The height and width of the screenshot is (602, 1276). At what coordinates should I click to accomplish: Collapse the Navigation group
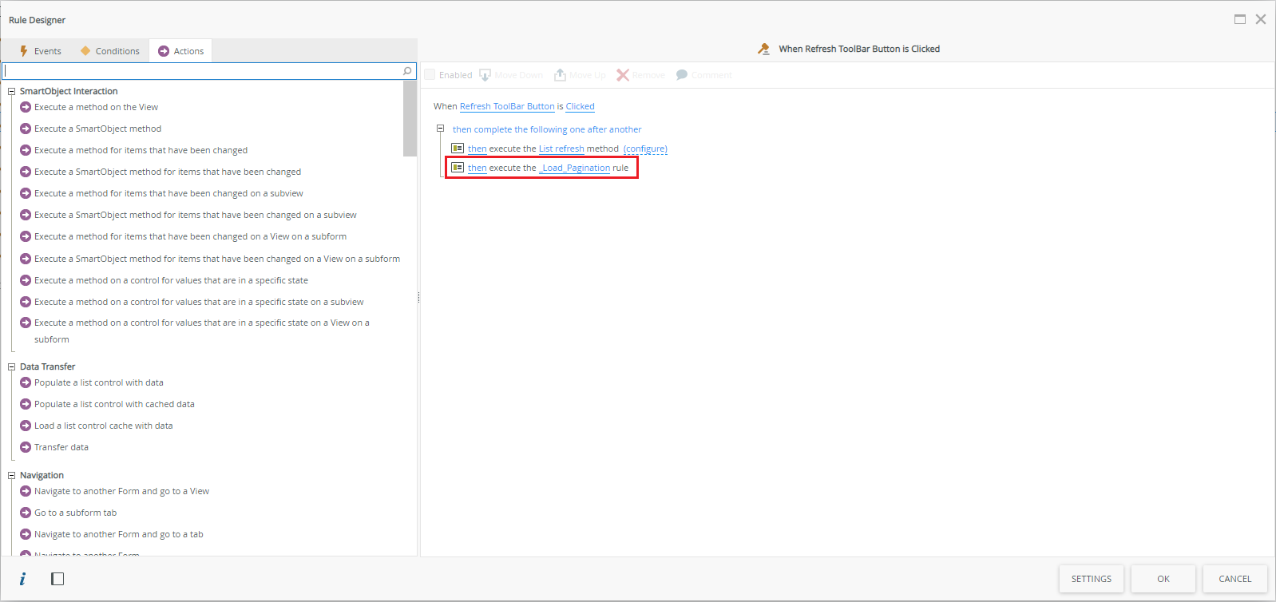pyautogui.click(x=12, y=476)
